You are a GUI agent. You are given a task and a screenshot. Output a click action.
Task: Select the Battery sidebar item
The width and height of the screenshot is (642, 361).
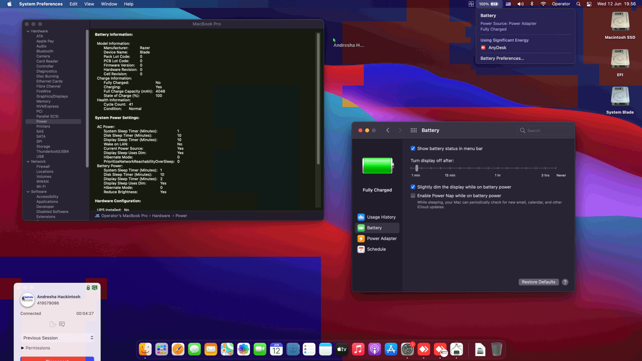pos(377,228)
